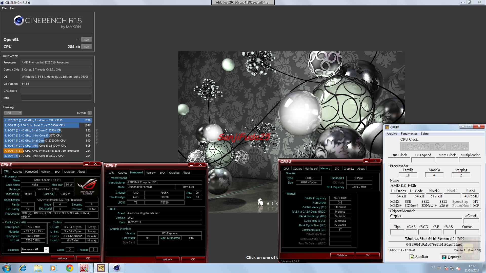
Task: Click the Show Desktop strip
Action: (x=484, y=268)
